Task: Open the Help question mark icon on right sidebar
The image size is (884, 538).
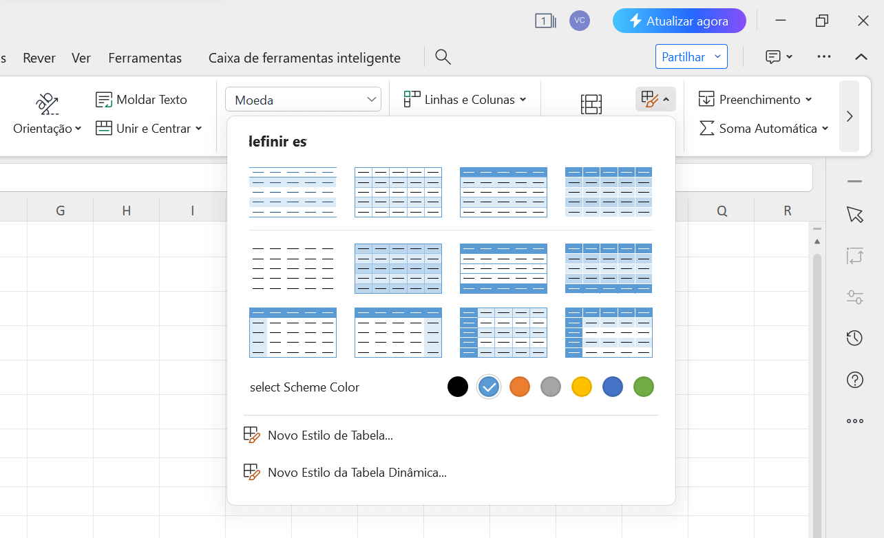Action: [x=854, y=379]
